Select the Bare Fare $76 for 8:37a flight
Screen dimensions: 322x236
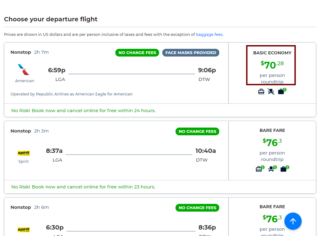272,145
